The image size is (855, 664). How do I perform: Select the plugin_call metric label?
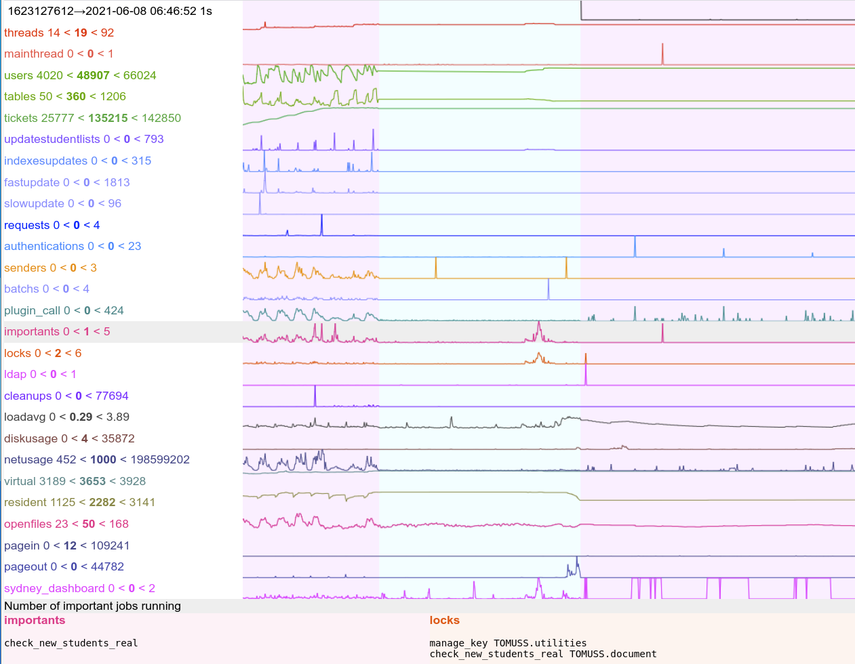[x=64, y=310]
